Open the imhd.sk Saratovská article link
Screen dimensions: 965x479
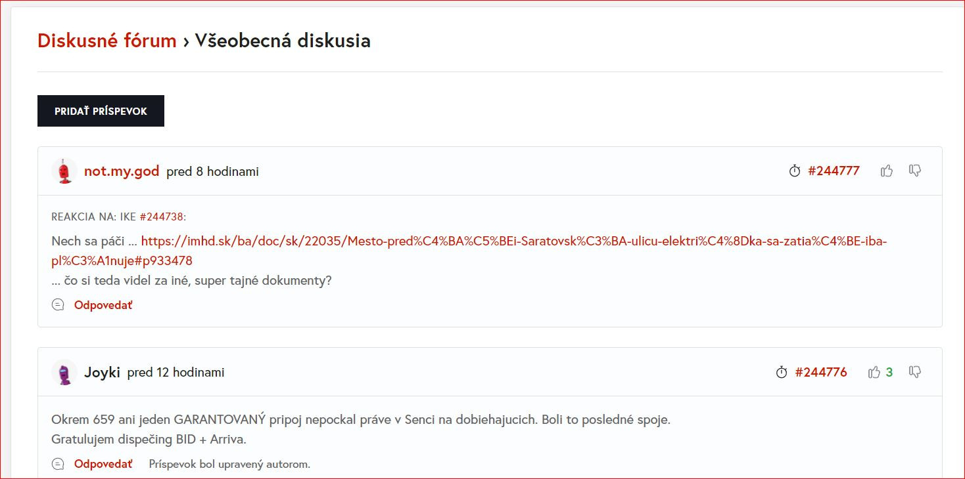click(513, 241)
